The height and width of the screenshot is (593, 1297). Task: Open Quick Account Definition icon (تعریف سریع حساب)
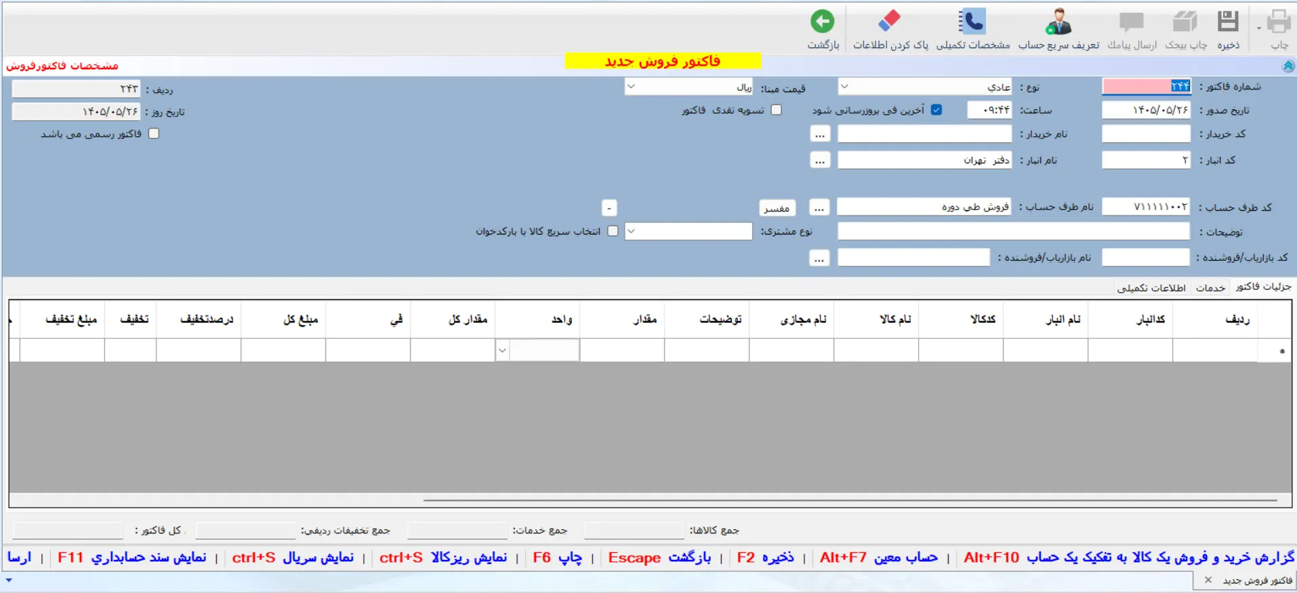(1058, 22)
